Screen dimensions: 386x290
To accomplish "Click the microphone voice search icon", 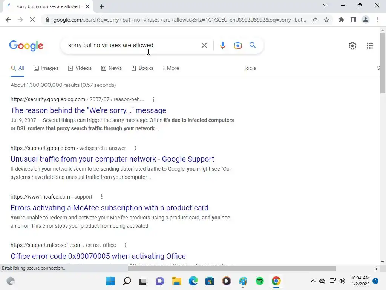I will (x=222, y=45).
